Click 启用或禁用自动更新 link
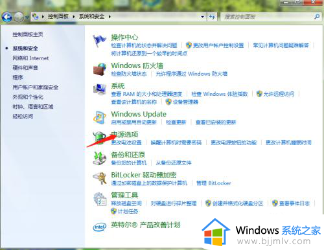324x250 pixels. [x=133, y=122]
